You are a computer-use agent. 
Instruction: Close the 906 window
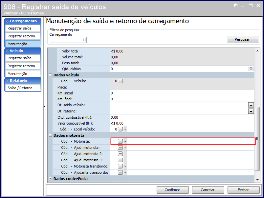pos(258,6)
